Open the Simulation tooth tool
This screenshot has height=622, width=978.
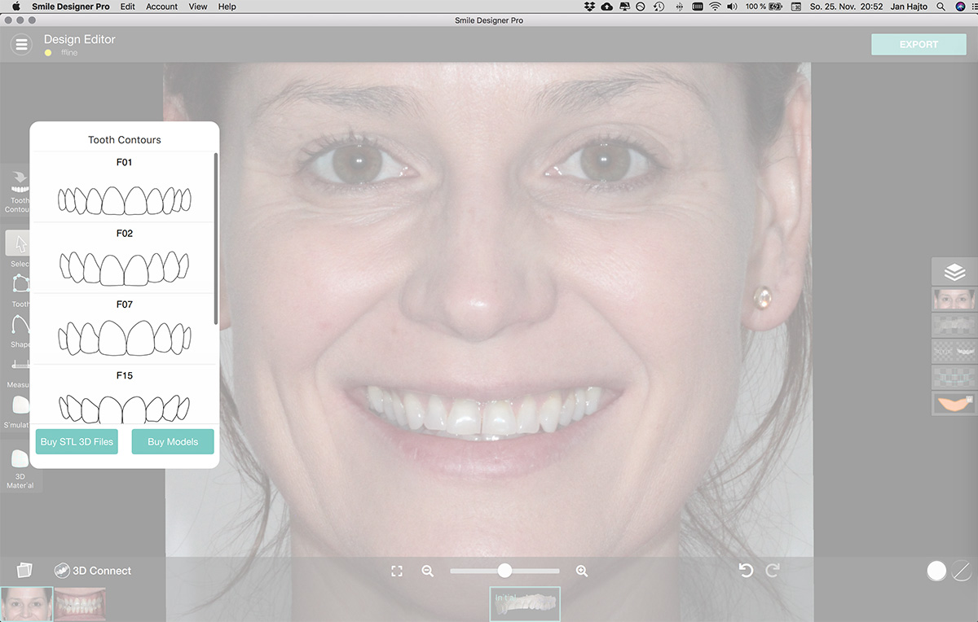pos(20,411)
